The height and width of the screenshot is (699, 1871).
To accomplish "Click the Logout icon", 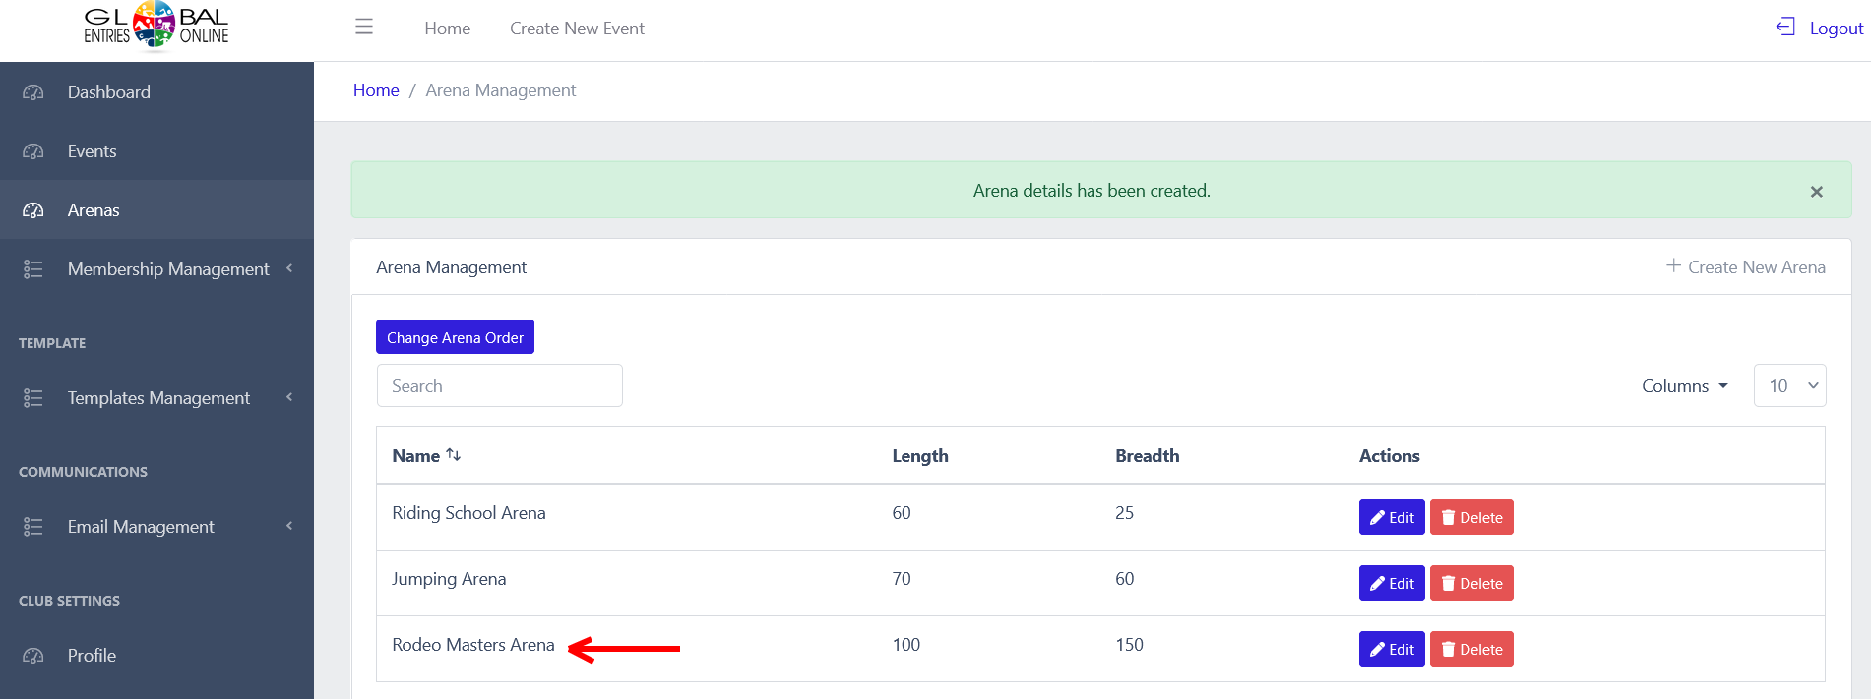I will click(1785, 28).
